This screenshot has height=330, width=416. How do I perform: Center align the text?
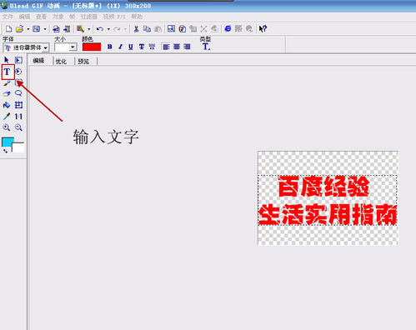(177, 47)
